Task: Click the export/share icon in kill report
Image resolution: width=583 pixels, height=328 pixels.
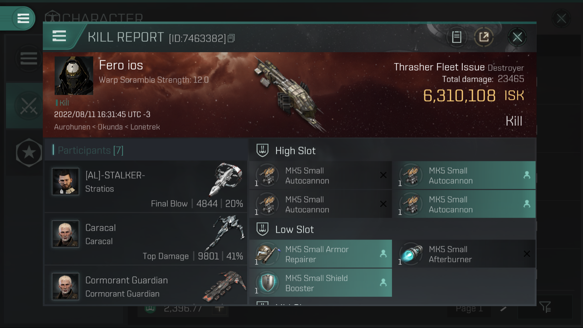Action: (x=484, y=37)
